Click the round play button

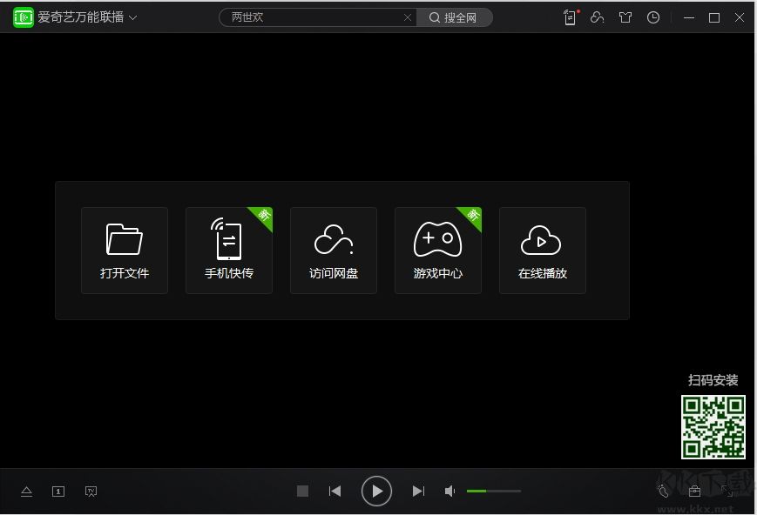(x=376, y=491)
